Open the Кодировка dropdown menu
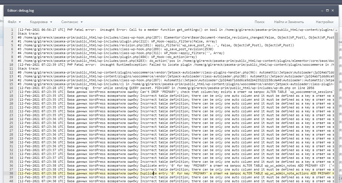This screenshot has width=342, height=183. [x=41, y=22]
